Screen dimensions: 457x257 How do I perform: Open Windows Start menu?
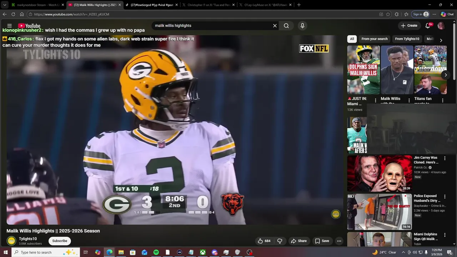pyautogui.click(x=6, y=252)
